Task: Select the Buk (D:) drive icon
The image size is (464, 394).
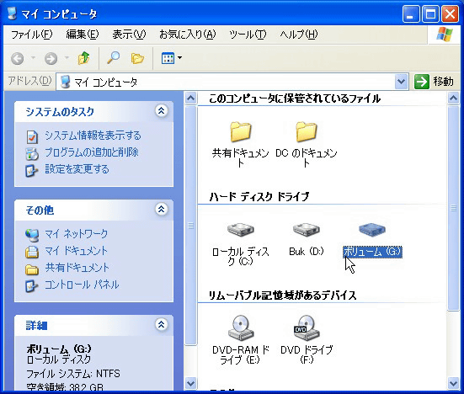Action: point(307,230)
